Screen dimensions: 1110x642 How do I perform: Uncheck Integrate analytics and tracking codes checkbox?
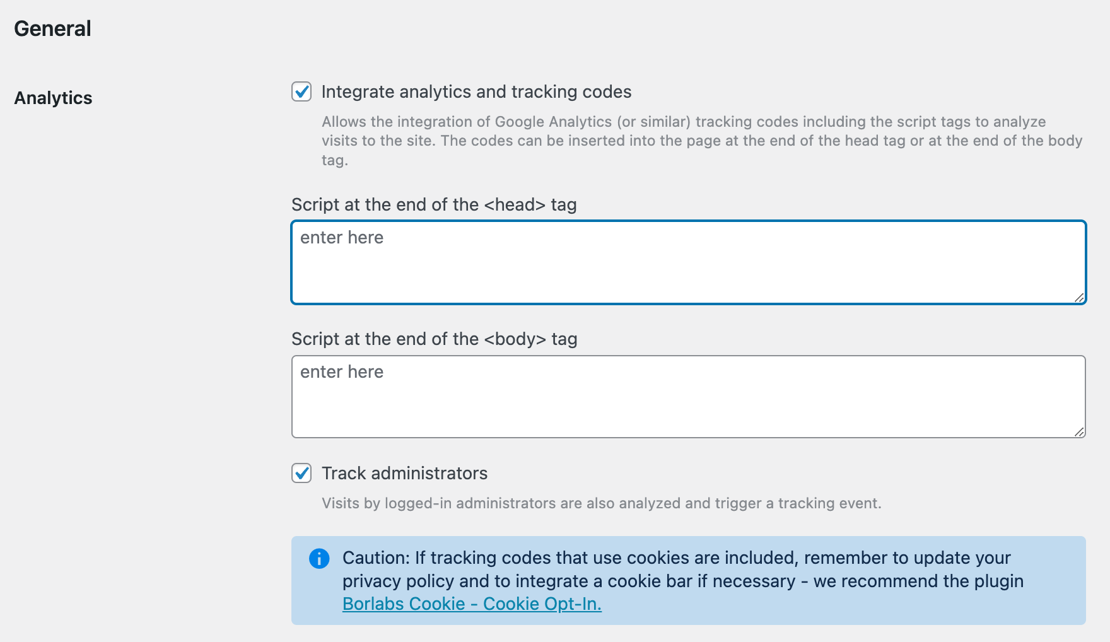[x=301, y=91]
